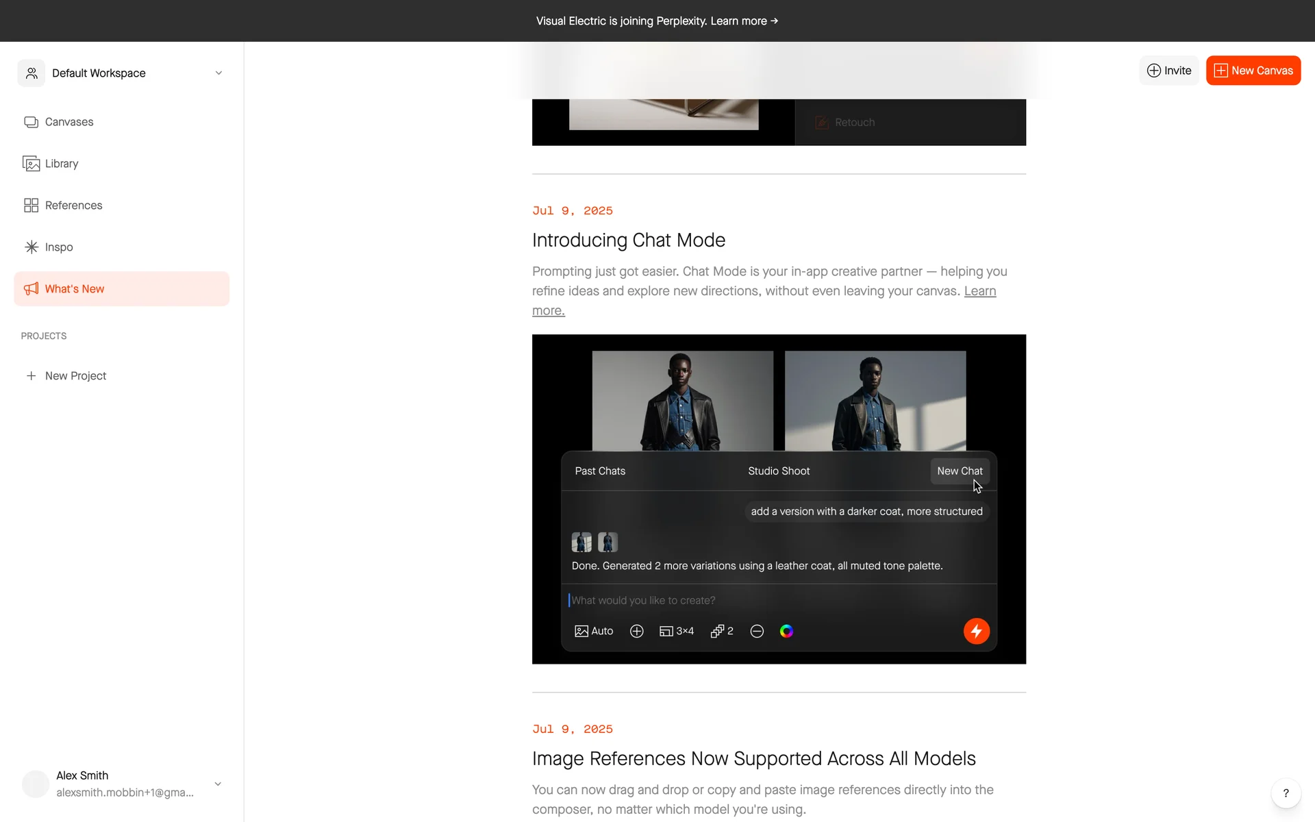Select the 3×4 aspect ratio option

[x=677, y=631]
